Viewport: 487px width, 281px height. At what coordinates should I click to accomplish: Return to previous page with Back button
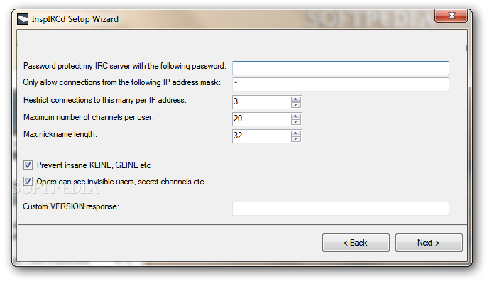(356, 243)
